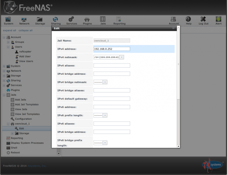Click the IPv6 aliases field
Image resolution: width=227 pixels, height=175 pixels.
click(112, 124)
